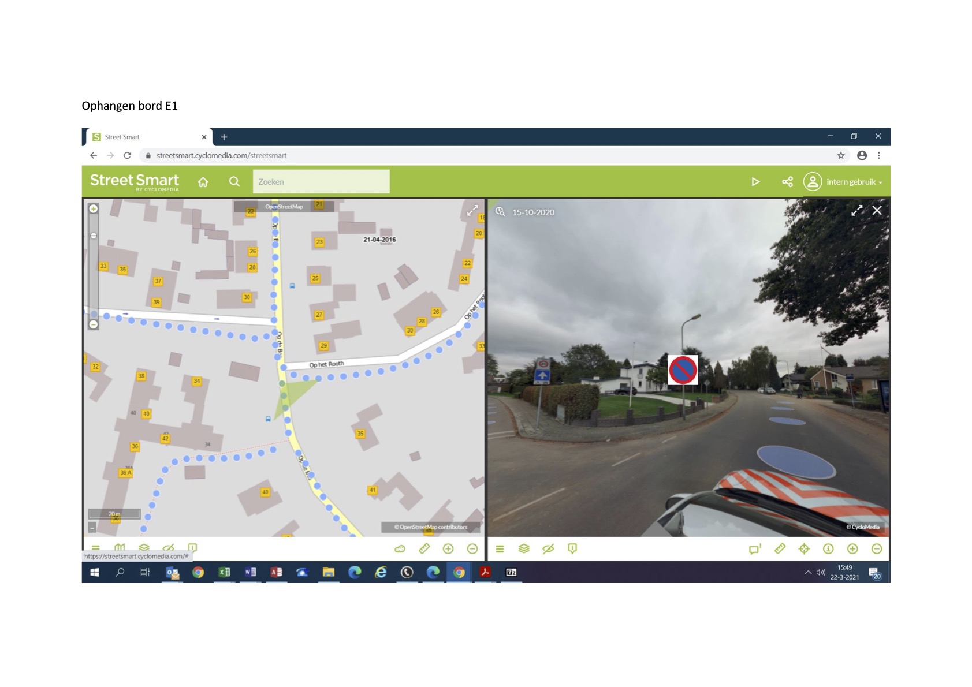Open the layers icon in panorama toolbar

(524, 548)
